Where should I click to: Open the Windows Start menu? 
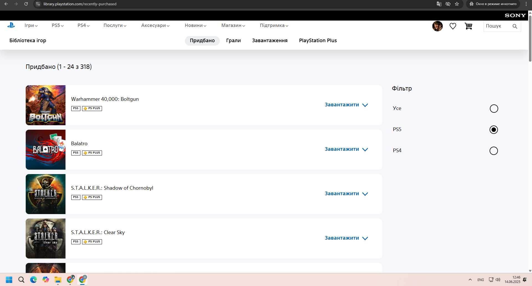click(9, 280)
